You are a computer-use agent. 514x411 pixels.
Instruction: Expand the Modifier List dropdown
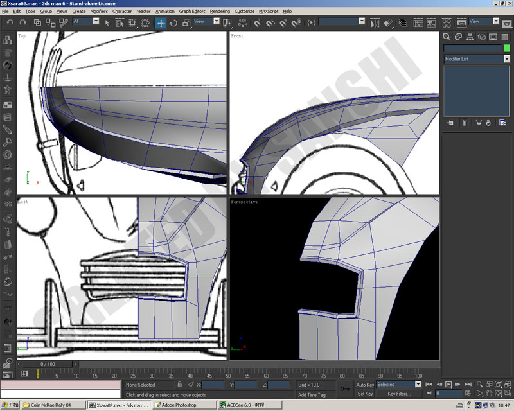476,59
